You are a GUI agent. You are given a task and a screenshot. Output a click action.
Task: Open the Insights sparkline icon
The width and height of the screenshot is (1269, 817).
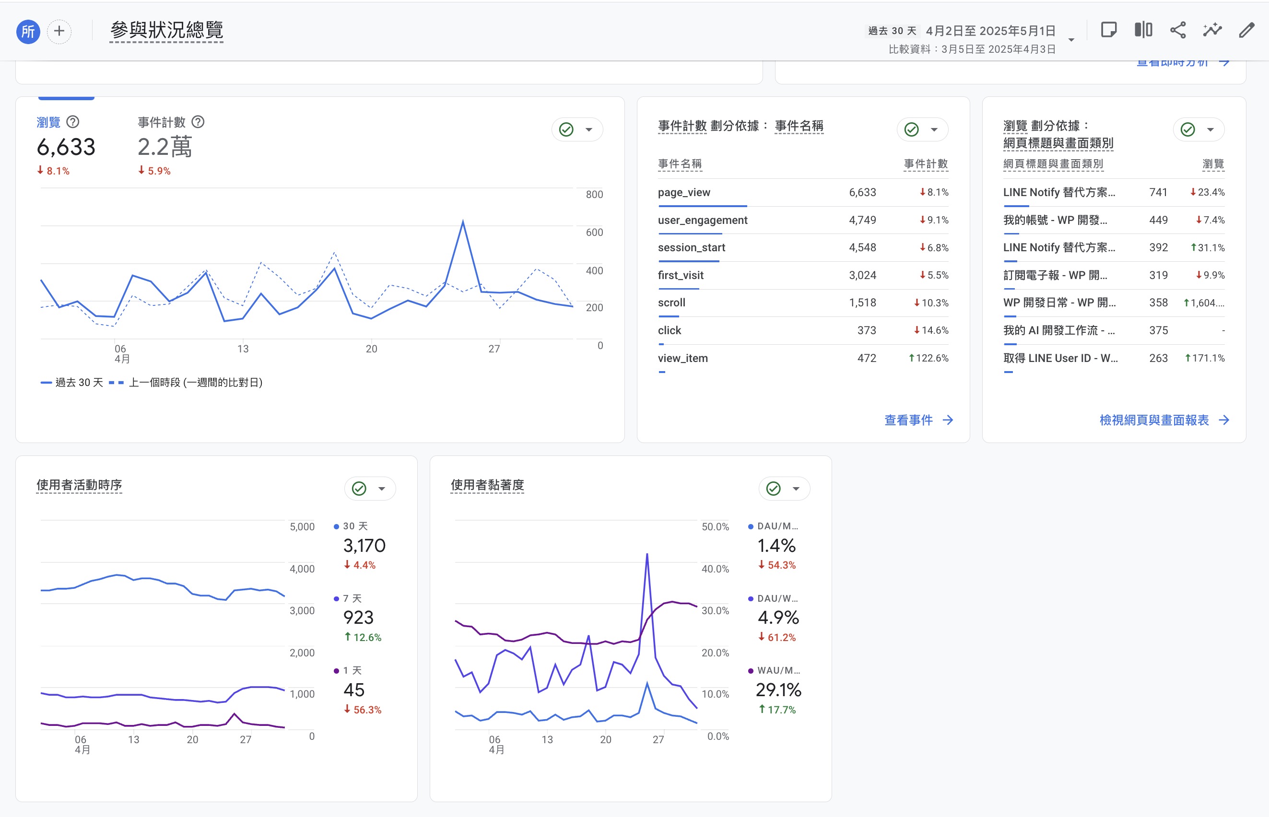(x=1212, y=30)
